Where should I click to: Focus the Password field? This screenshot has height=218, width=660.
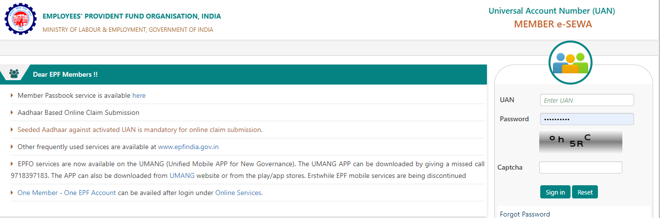(587, 119)
